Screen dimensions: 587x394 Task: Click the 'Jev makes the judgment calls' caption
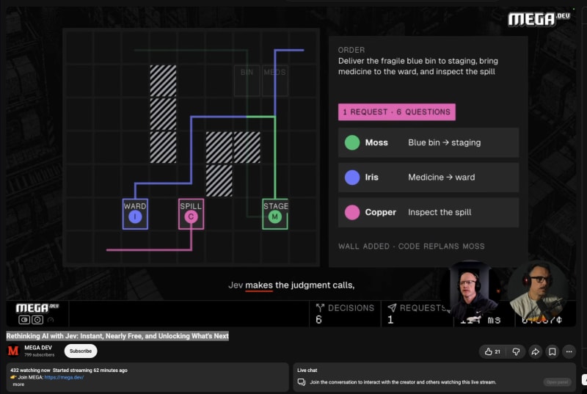click(x=291, y=285)
